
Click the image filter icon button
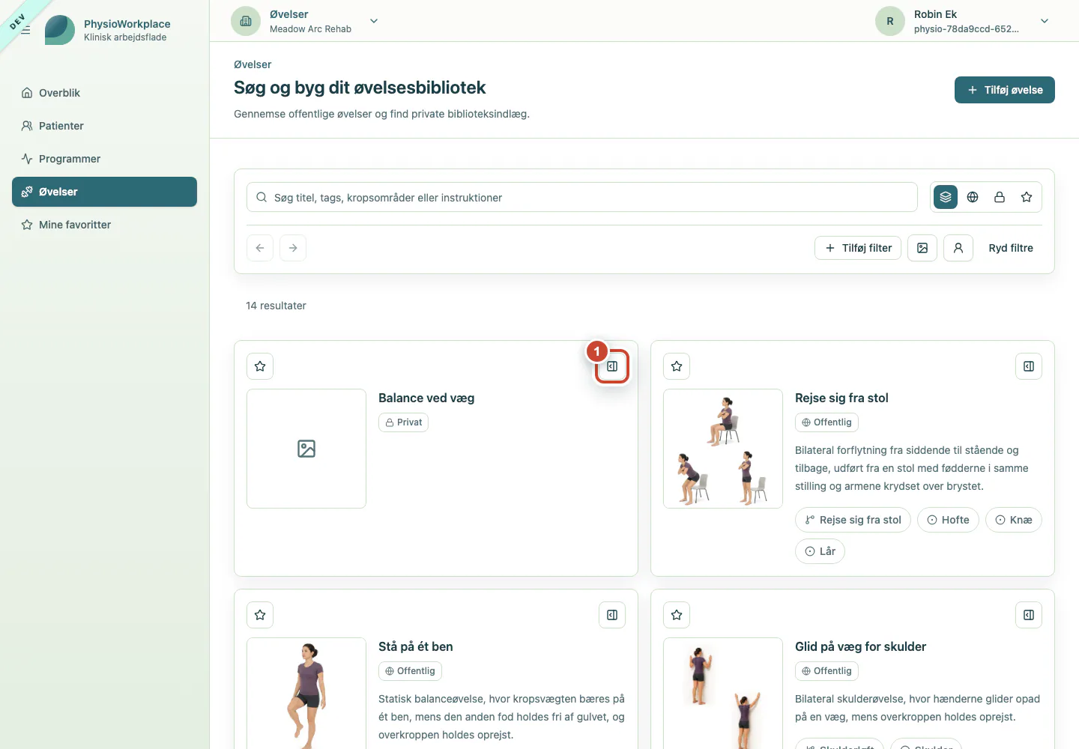click(x=922, y=248)
